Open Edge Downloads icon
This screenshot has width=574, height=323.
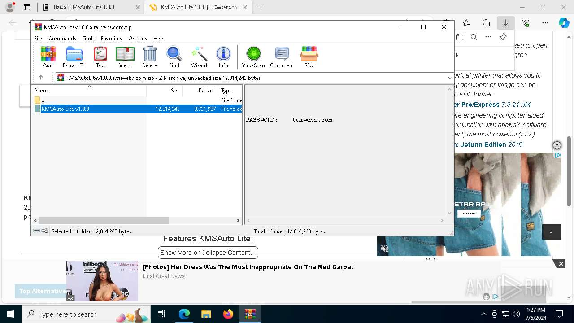click(x=505, y=23)
